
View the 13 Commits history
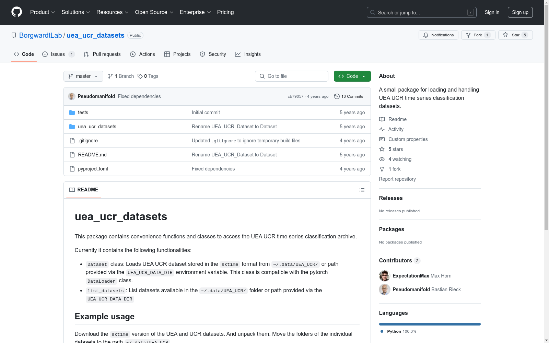click(349, 96)
